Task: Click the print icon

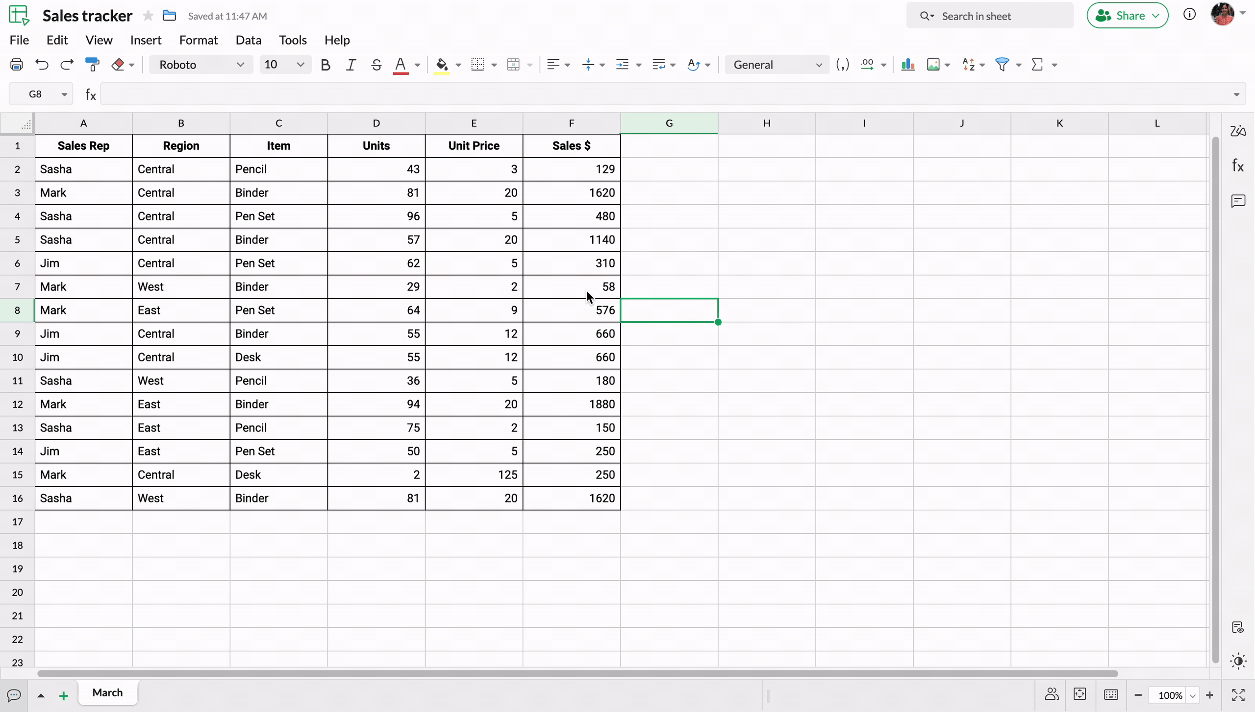Action: pos(17,65)
